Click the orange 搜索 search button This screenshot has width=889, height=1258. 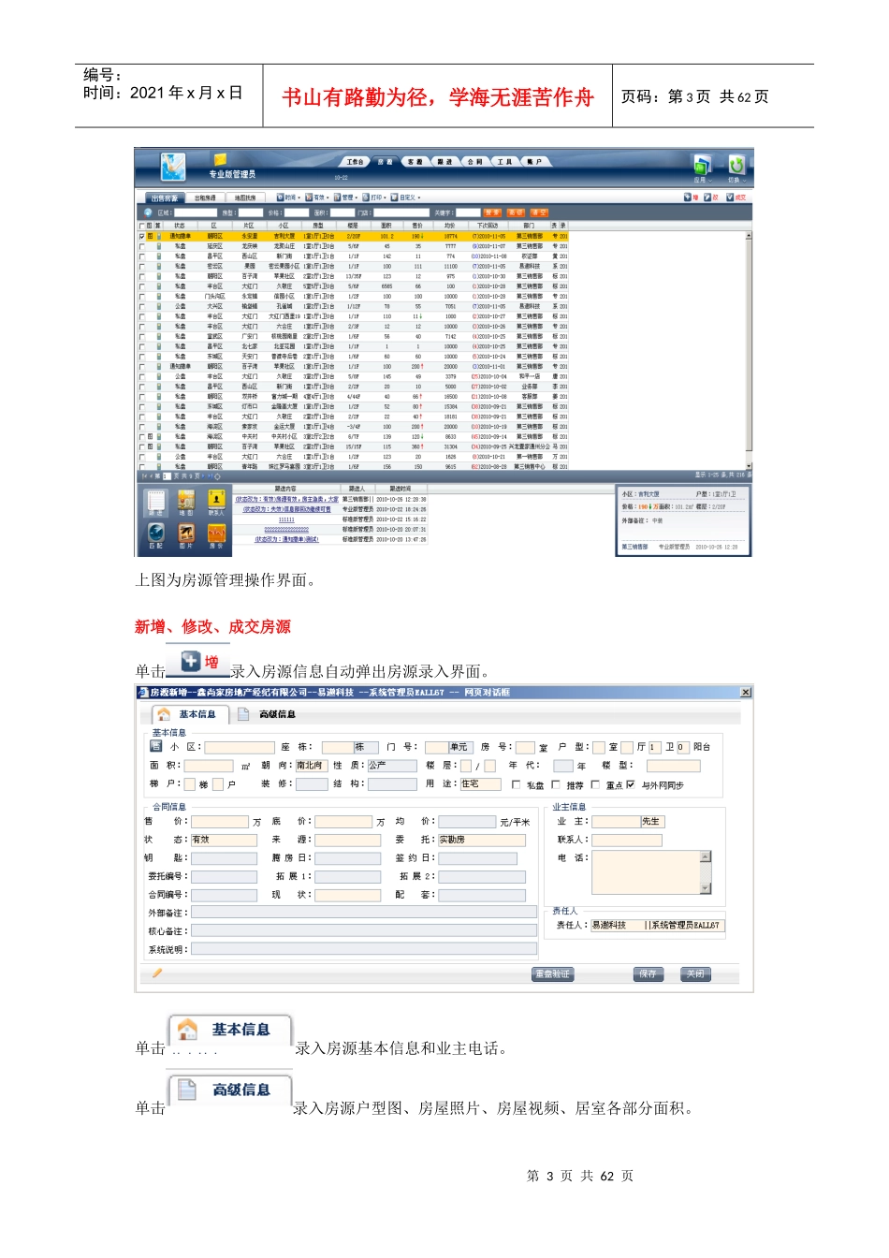pos(492,212)
